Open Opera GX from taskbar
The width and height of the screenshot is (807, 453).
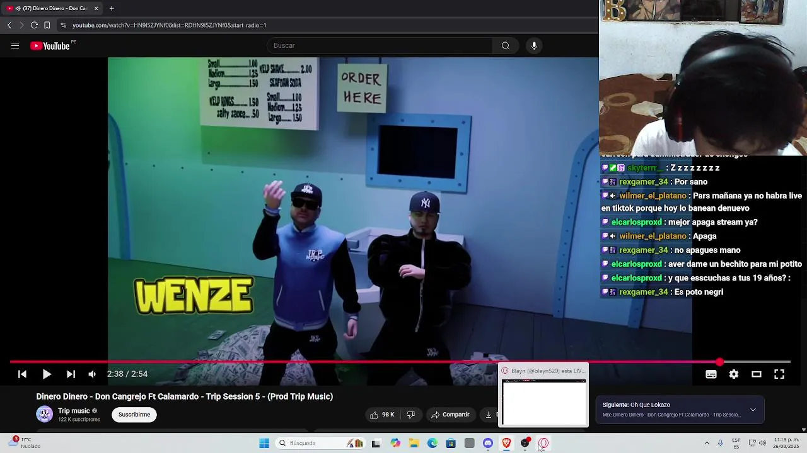(x=543, y=443)
